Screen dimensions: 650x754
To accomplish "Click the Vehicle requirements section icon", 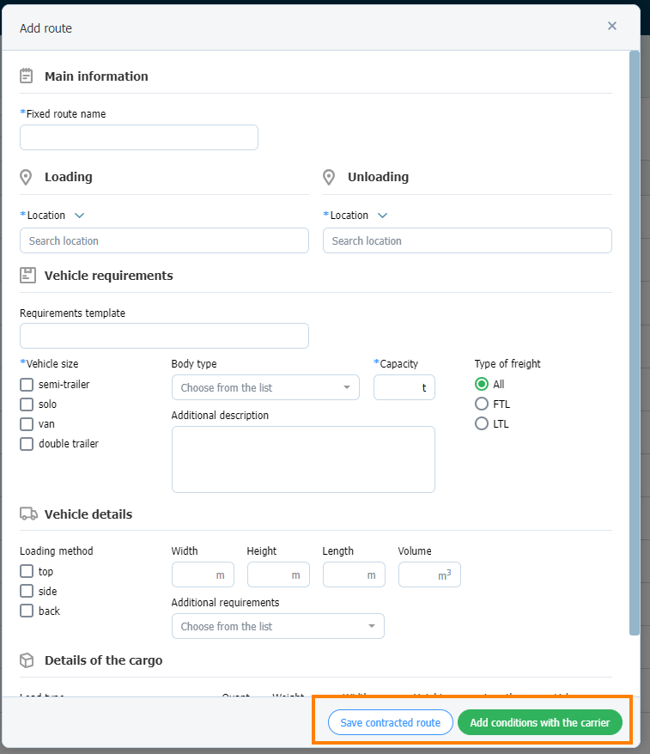I will [27, 276].
